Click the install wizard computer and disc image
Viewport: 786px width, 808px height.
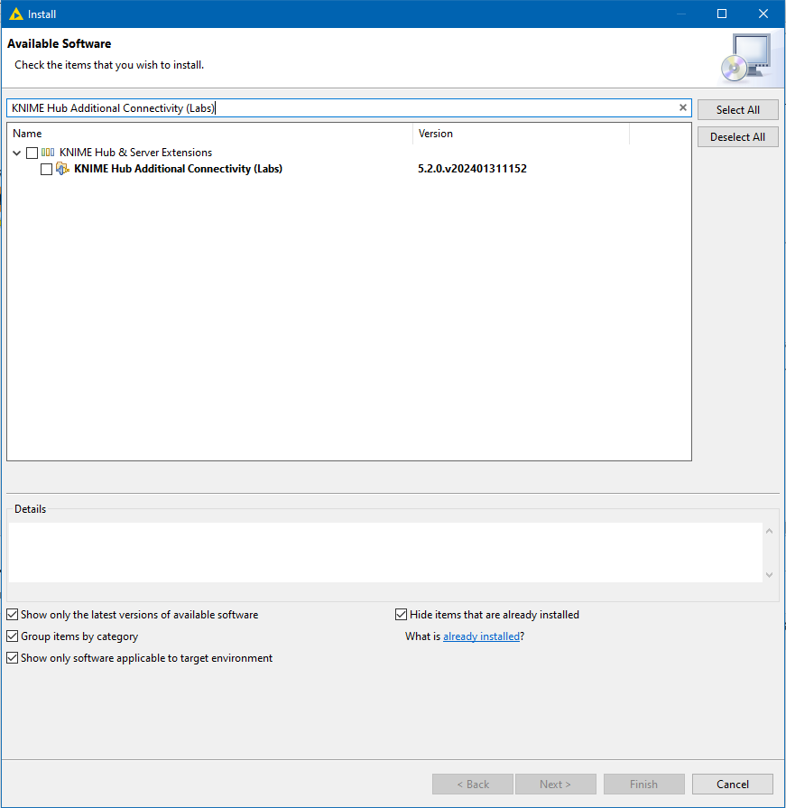[x=746, y=58]
